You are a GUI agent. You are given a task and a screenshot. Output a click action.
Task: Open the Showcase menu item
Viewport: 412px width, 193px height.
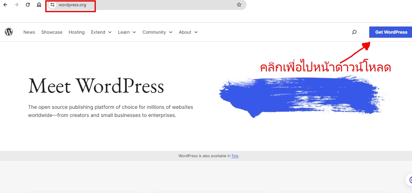pyautogui.click(x=52, y=32)
